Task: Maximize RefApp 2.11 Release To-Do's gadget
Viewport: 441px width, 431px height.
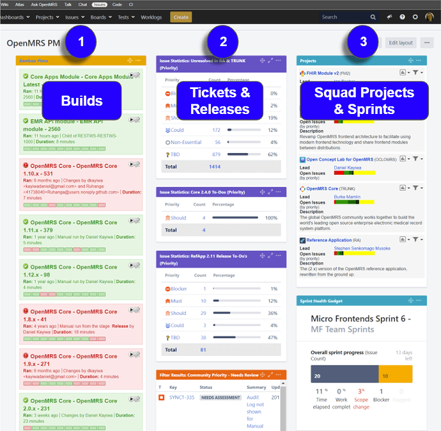Action: click(270, 256)
